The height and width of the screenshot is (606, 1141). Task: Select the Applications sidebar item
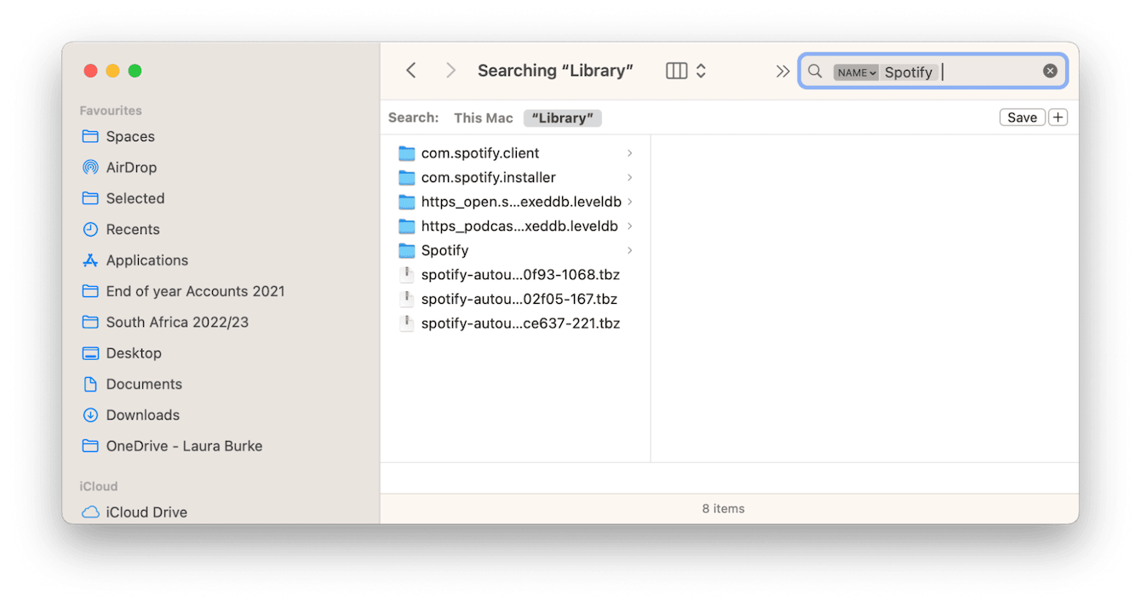pos(147,260)
